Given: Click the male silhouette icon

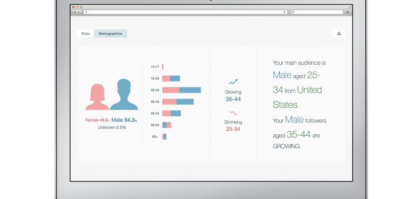Looking at the screenshot, I should [x=124, y=95].
